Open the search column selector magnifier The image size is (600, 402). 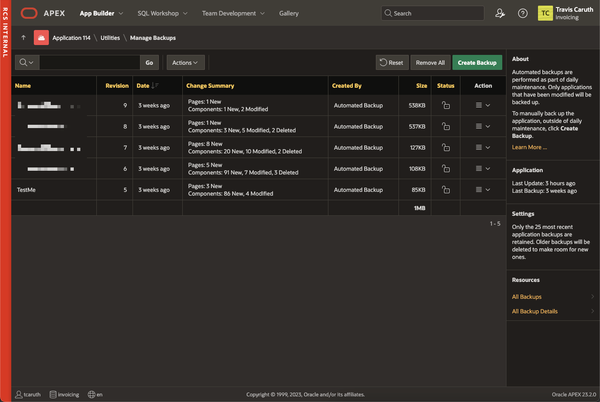coord(27,62)
